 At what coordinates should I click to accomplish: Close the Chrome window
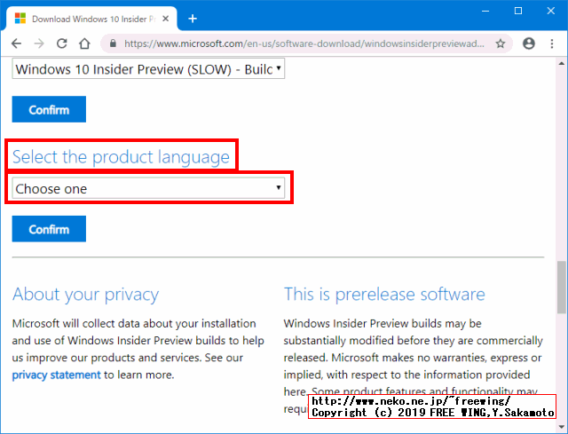tap(551, 12)
